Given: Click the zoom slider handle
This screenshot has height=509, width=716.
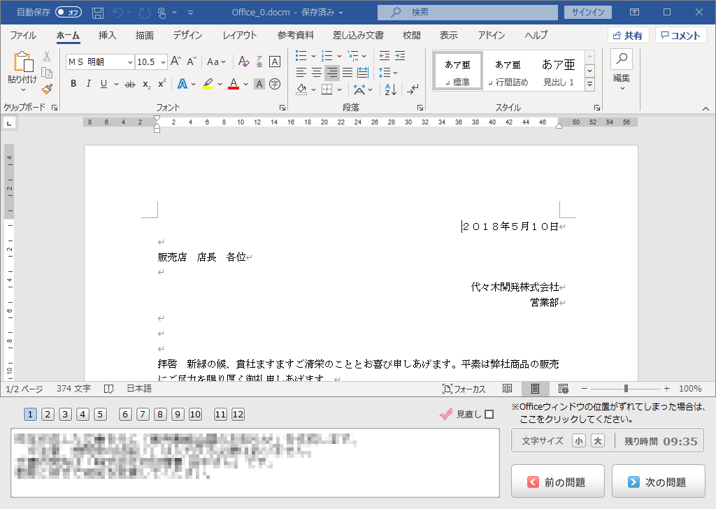Looking at the screenshot, I should pyautogui.click(x=626, y=389).
